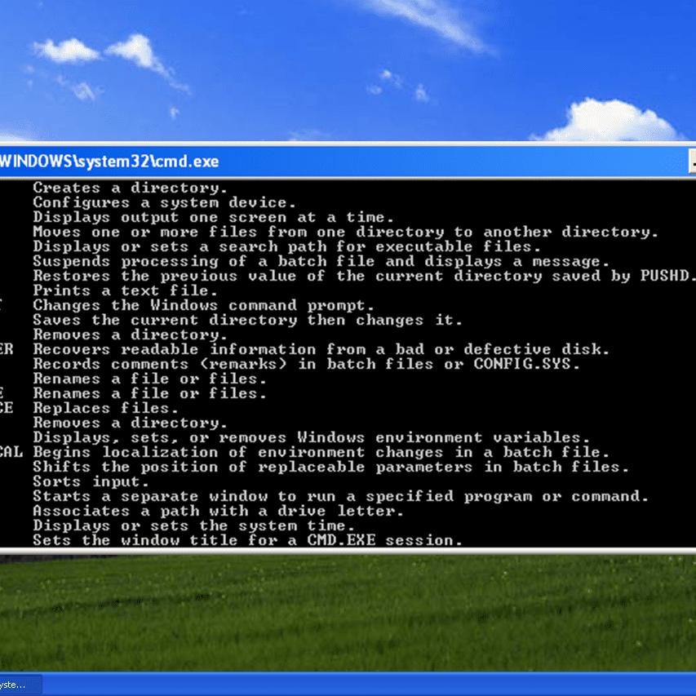Click 'Recovers readable information' line

(x=321, y=349)
